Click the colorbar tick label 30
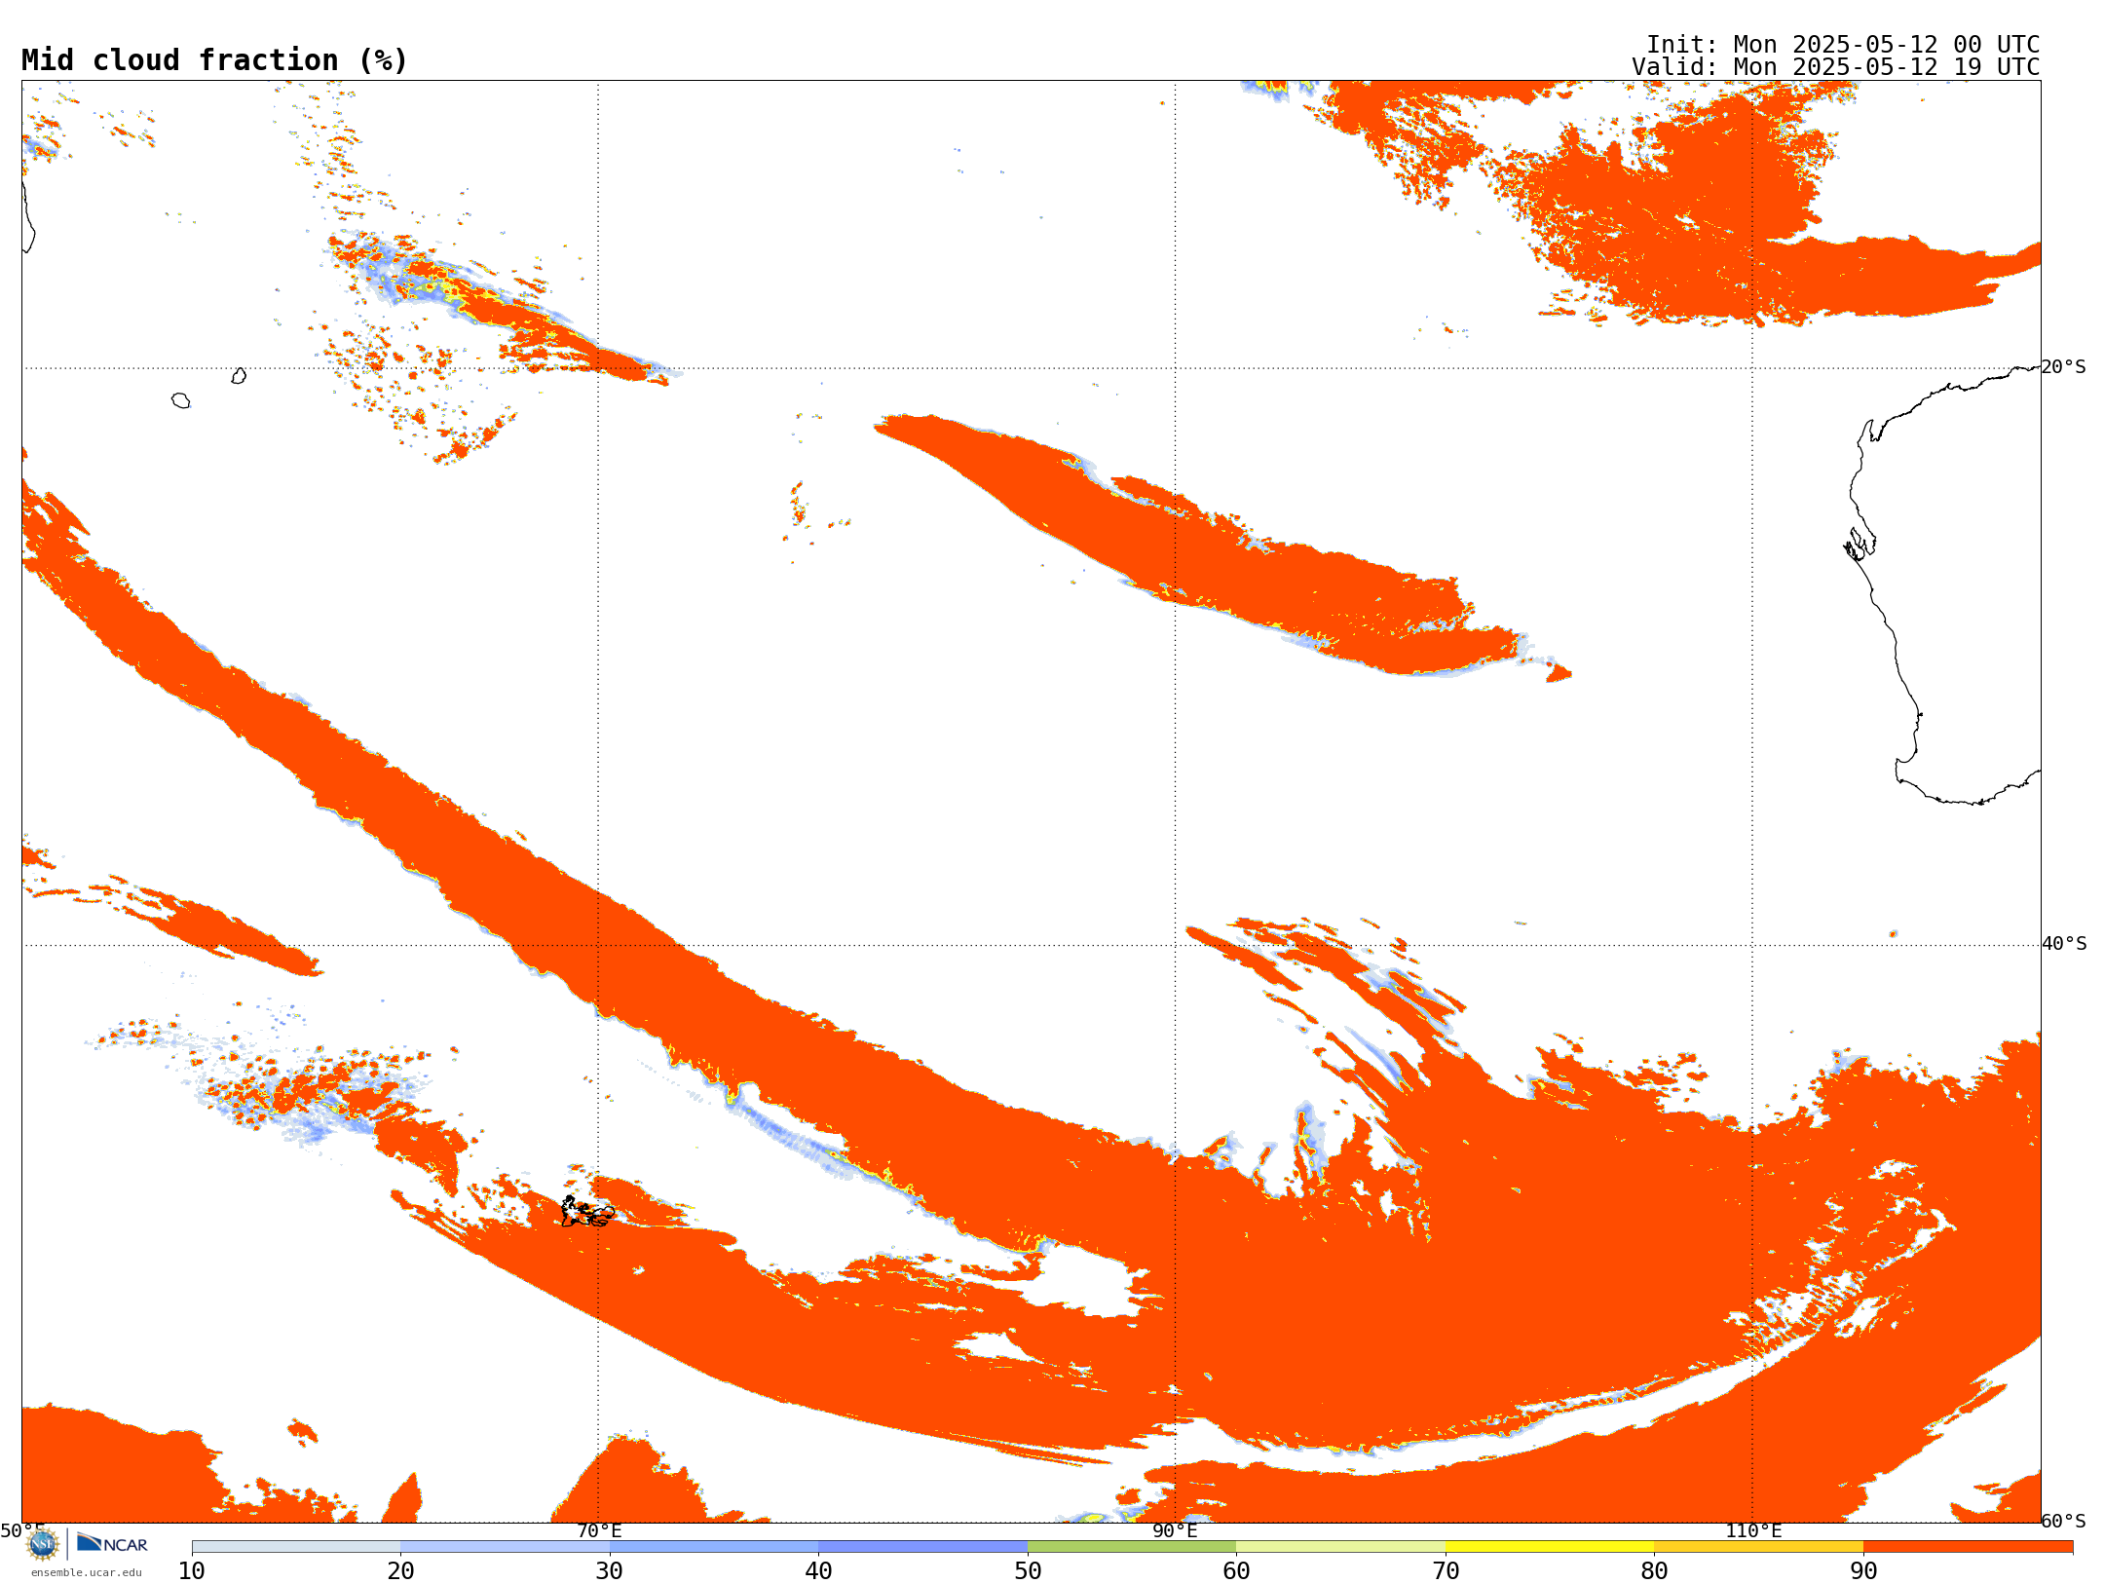2104x1584 pixels. click(x=610, y=1571)
